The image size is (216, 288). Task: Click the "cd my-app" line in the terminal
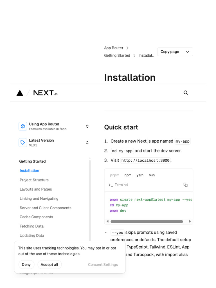tap(119, 205)
